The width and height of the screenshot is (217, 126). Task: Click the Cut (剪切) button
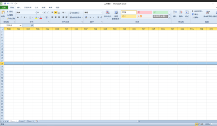10,12
